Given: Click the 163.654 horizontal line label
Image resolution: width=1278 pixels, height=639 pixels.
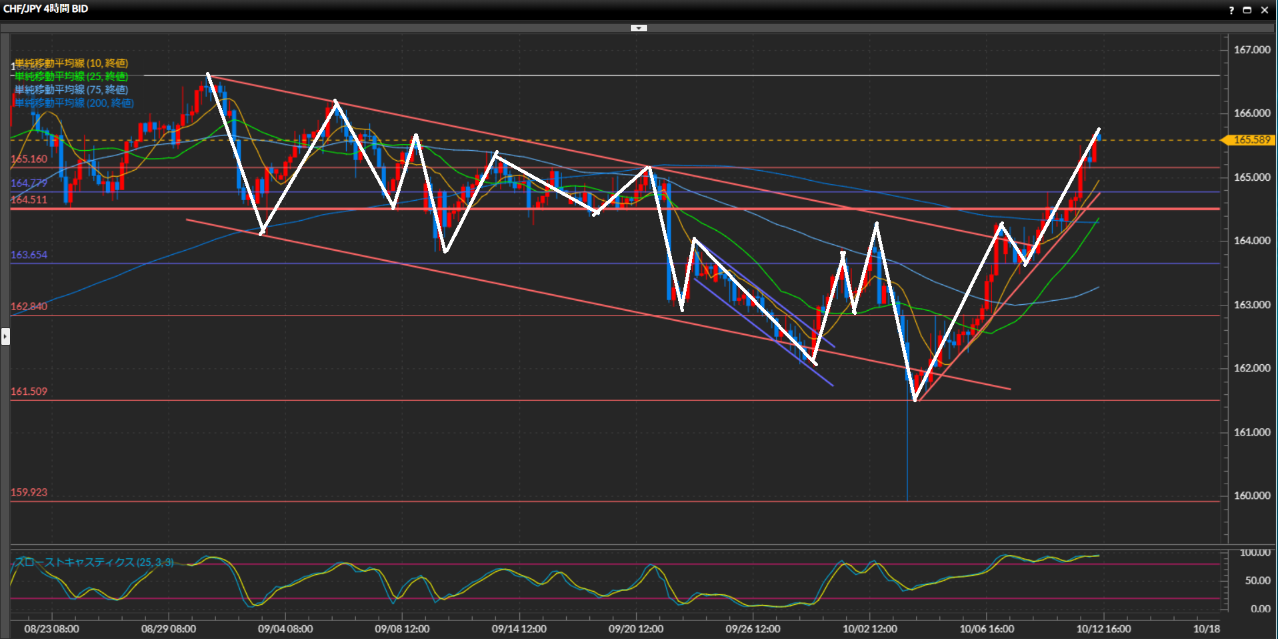Looking at the screenshot, I should pyautogui.click(x=29, y=255).
